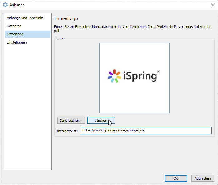The width and height of the screenshot is (218, 185).
Task: Remove the logo with the Löschen button
Action: (101, 121)
